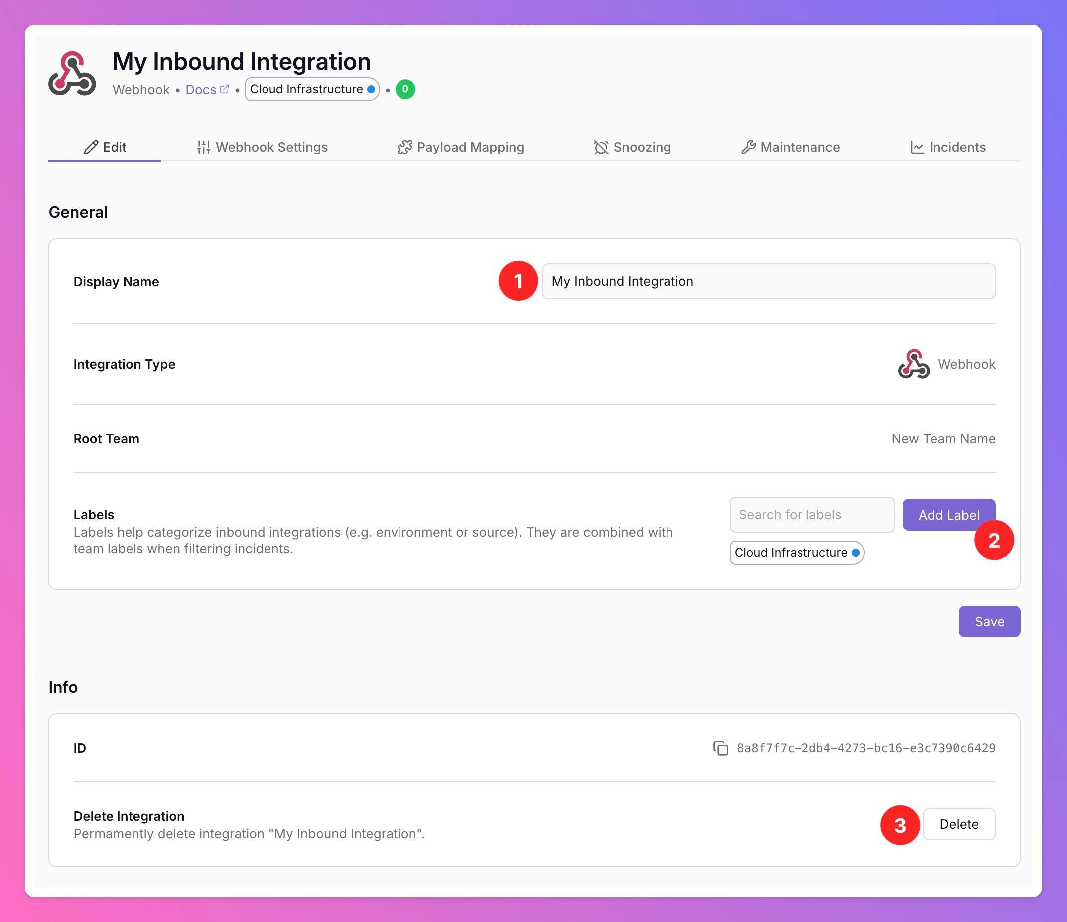Image resolution: width=1067 pixels, height=922 pixels.
Task: Click the pencil icon on the Edit tab
Action: [91, 148]
